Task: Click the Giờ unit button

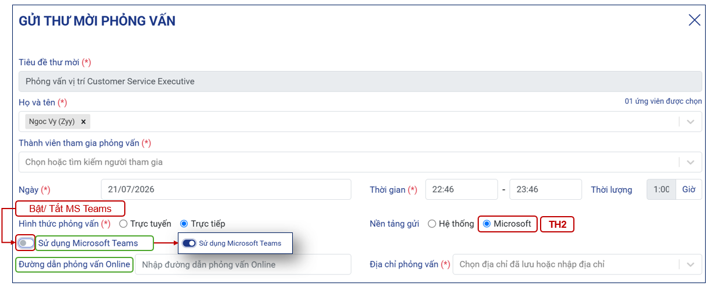Action: coord(689,189)
